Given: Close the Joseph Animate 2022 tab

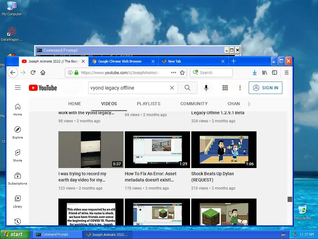Looking at the screenshot, I should [83, 61].
